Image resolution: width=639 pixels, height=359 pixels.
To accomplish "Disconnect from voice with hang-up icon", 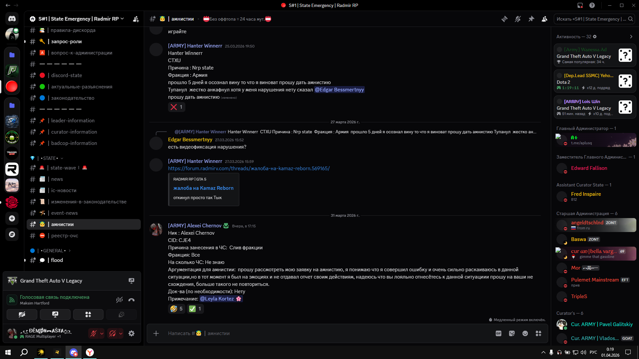I will (x=131, y=300).
